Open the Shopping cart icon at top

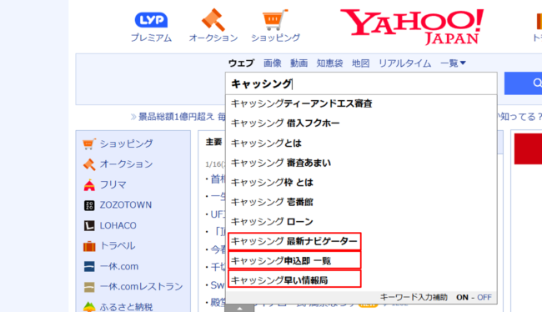coord(275,20)
